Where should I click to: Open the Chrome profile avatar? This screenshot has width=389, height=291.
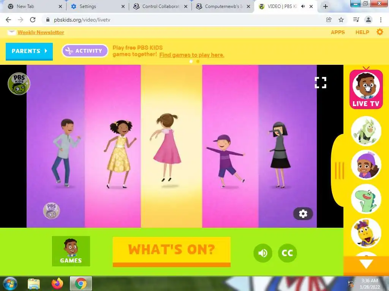click(368, 20)
